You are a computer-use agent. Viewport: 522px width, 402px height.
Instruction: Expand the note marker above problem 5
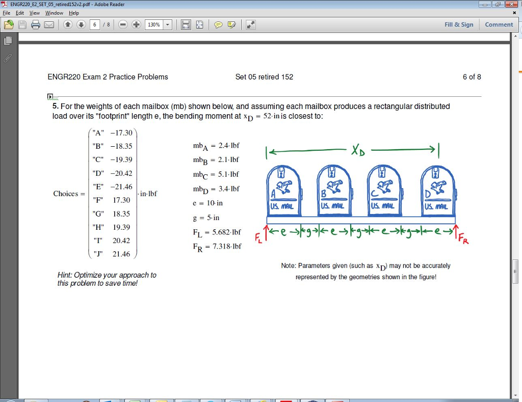[x=49, y=96]
